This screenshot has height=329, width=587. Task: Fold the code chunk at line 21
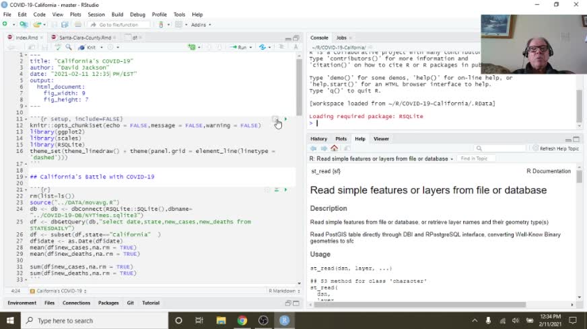click(x=26, y=190)
